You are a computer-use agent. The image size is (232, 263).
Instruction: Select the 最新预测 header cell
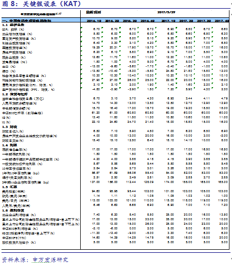[x=93, y=12]
